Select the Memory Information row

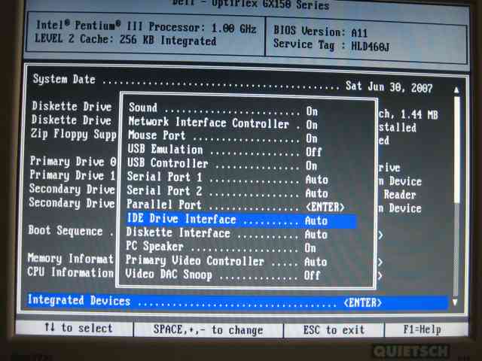click(x=70, y=259)
